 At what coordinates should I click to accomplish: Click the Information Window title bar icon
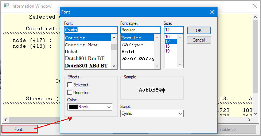(x=6, y=6)
